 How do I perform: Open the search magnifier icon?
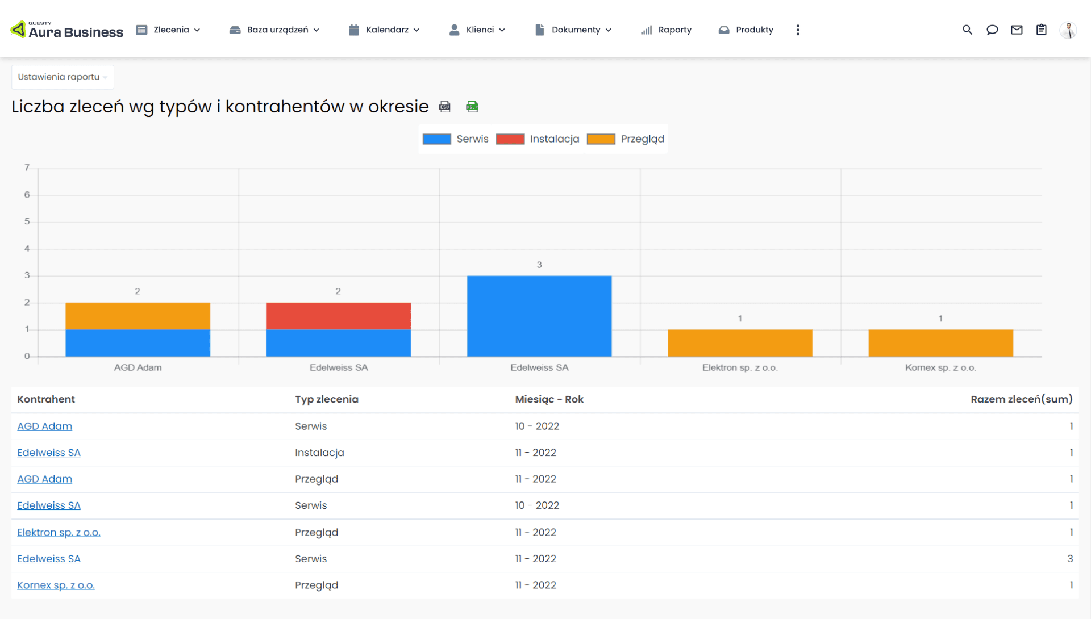[967, 30]
